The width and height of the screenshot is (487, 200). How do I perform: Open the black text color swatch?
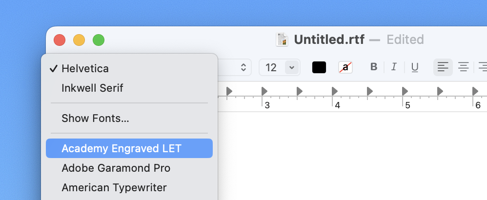[319, 67]
